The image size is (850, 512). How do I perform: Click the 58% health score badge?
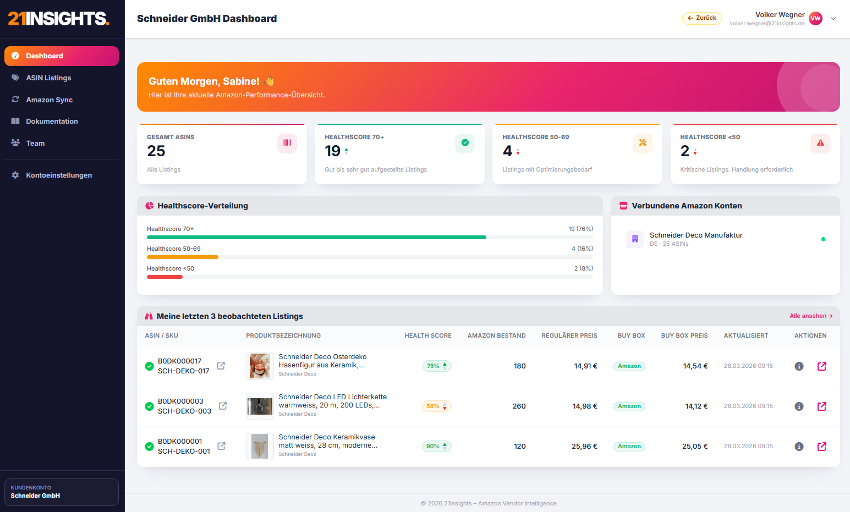pos(437,406)
